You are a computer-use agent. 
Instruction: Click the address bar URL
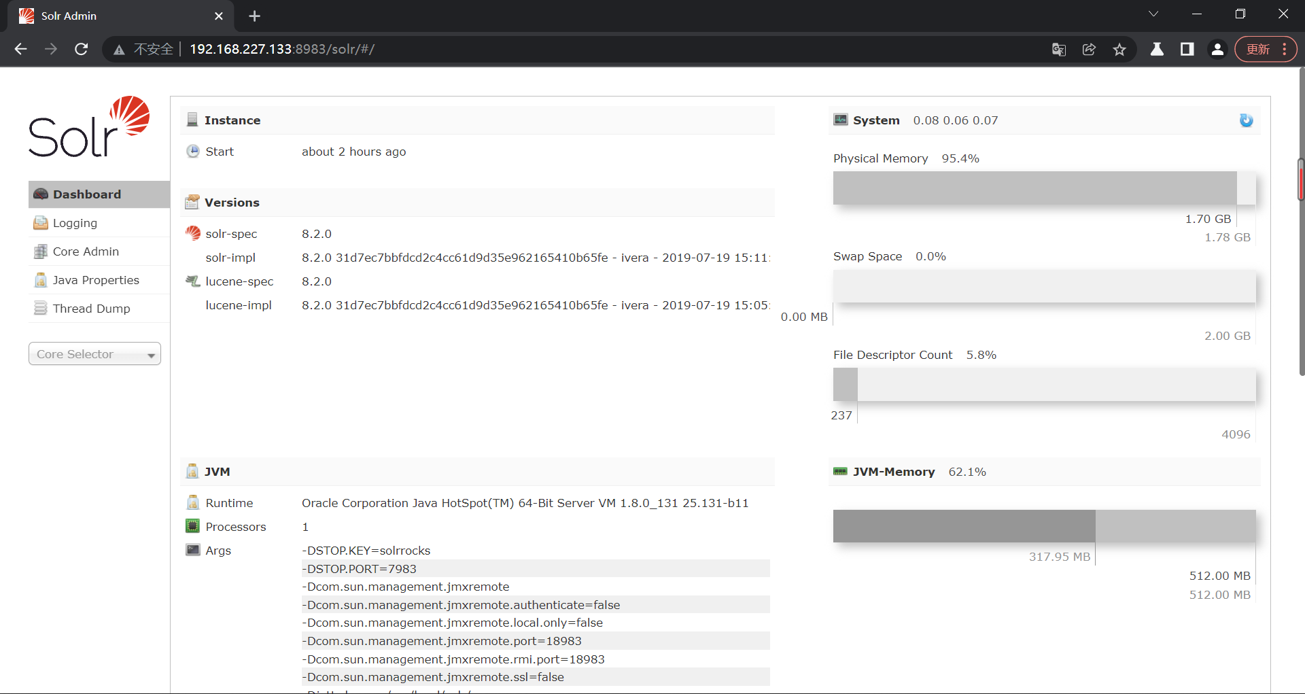(x=282, y=49)
